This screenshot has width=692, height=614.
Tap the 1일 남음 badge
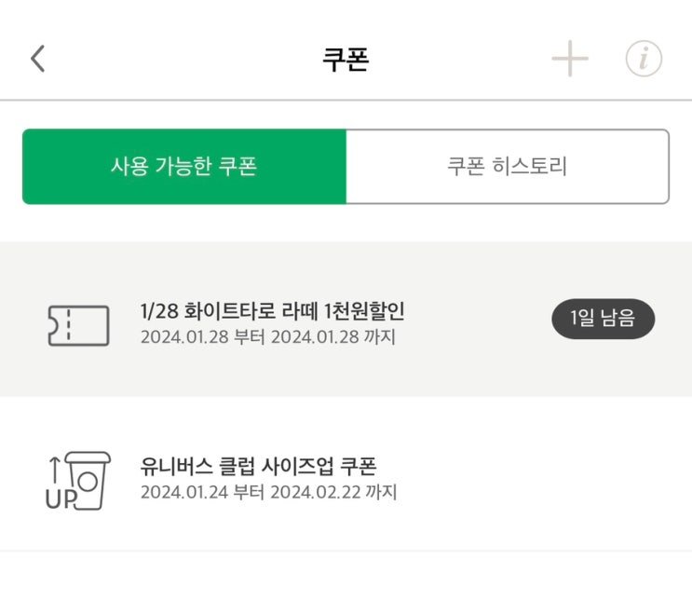(x=603, y=319)
